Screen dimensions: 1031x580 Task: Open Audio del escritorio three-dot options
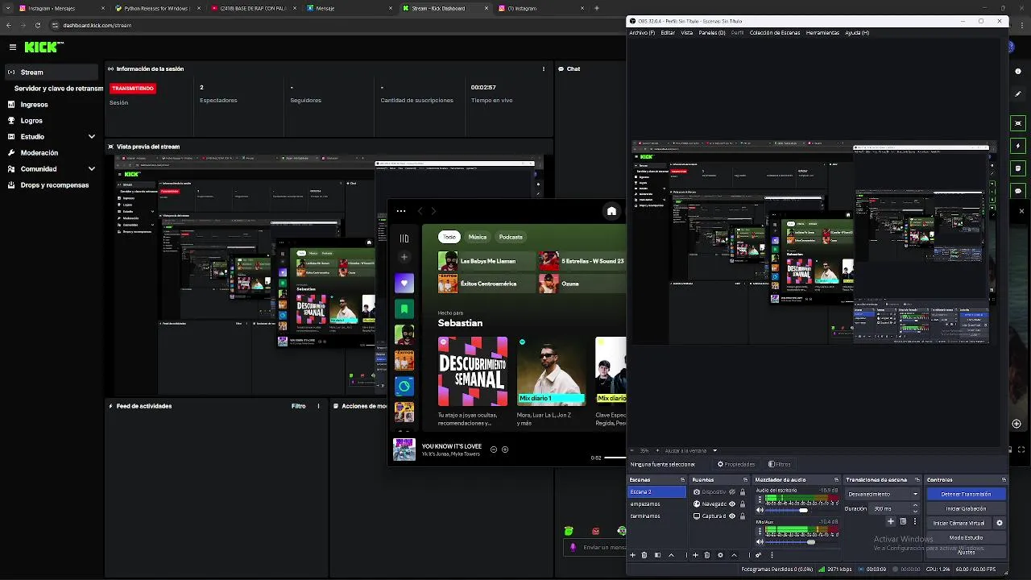pos(760,499)
